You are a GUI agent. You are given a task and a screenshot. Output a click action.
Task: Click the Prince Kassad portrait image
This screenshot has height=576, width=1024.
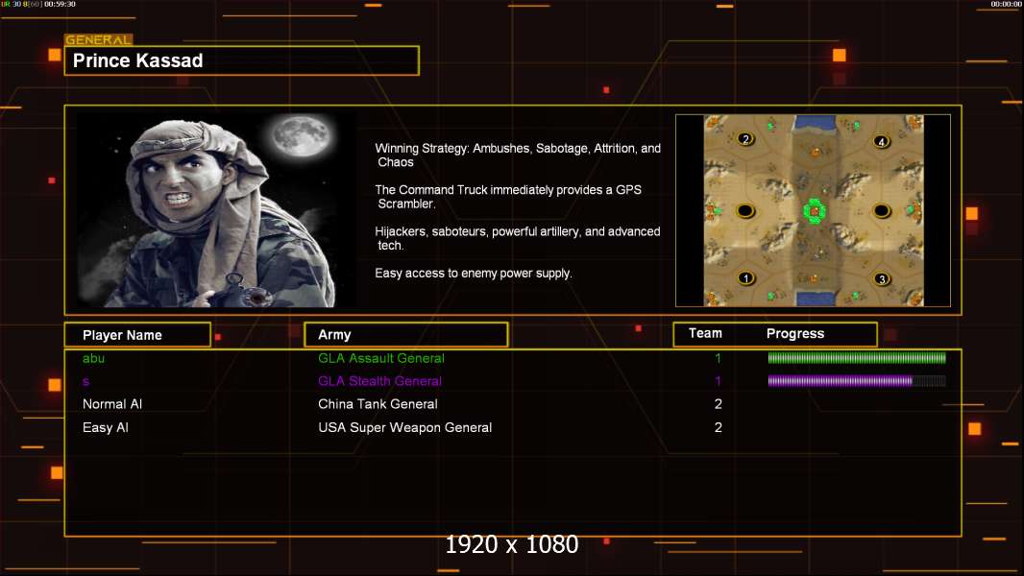pos(216,209)
